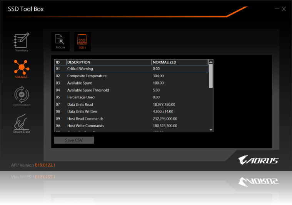The width and height of the screenshot is (292, 205).
Task: Click the AORUS logo
Action: pos(258,160)
